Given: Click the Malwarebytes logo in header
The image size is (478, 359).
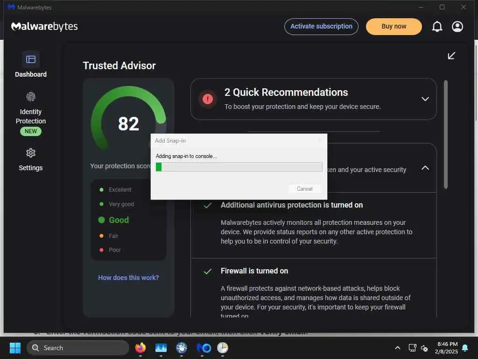Looking at the screenshot, I should (44, 27).
